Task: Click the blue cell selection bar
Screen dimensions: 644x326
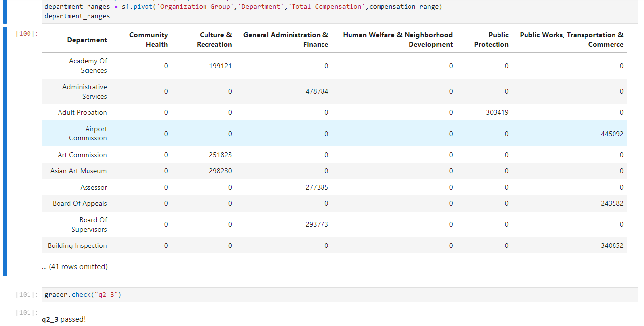Action: coord(5,147)
